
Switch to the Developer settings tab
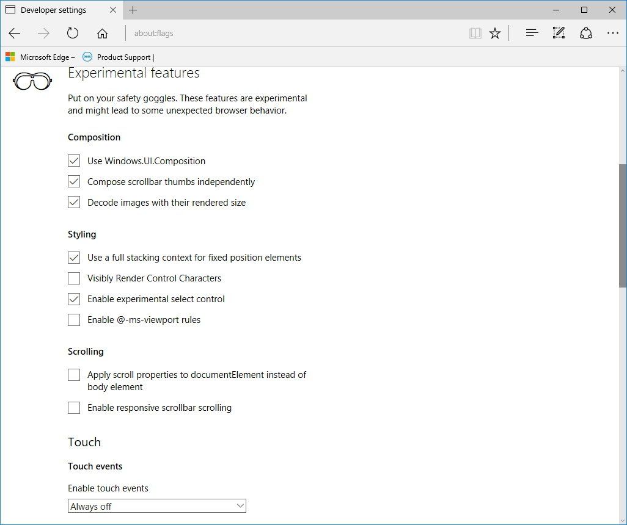pyautogui.click(x=55, y=10)
